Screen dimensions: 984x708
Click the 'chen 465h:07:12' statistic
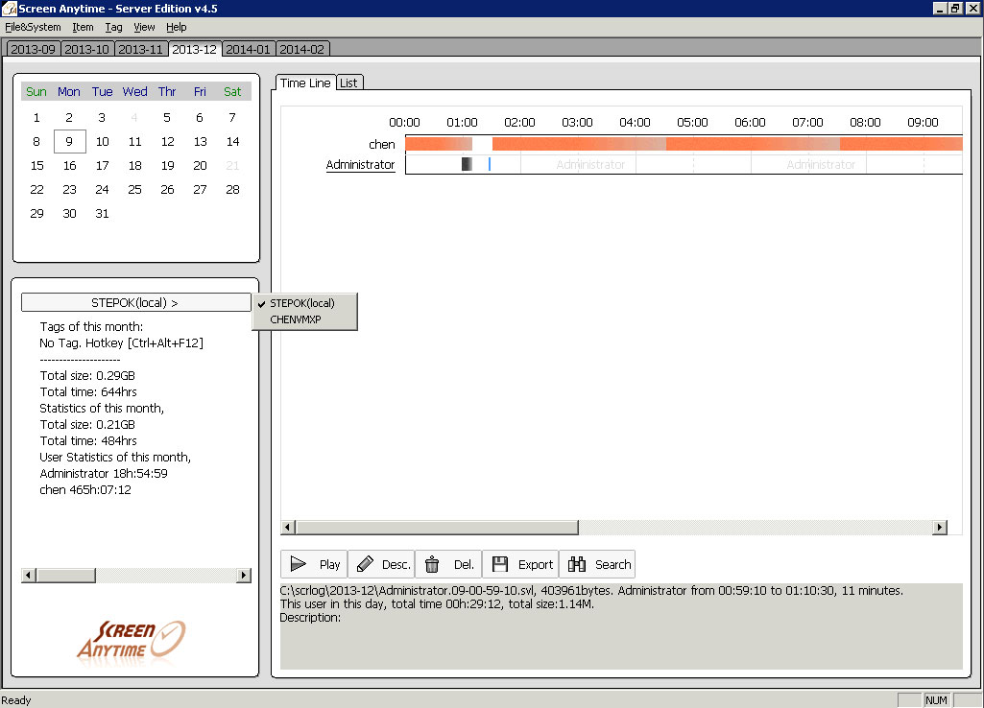(x=85, y=490)
